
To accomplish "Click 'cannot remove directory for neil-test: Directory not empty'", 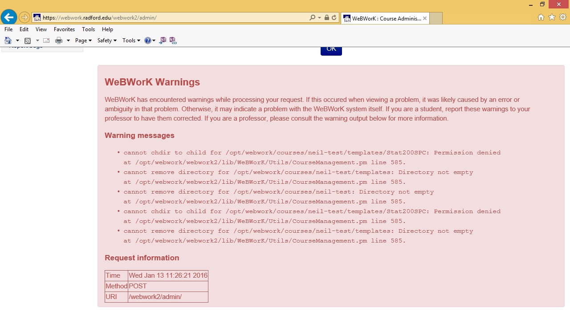I will (278, 197).
